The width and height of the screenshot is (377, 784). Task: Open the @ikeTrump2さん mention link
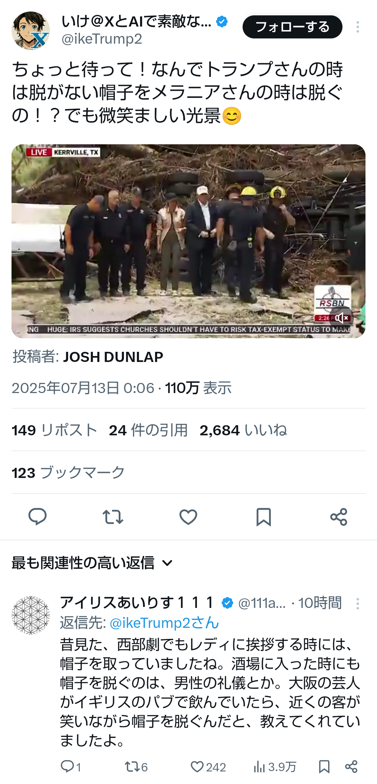(164, 623)
